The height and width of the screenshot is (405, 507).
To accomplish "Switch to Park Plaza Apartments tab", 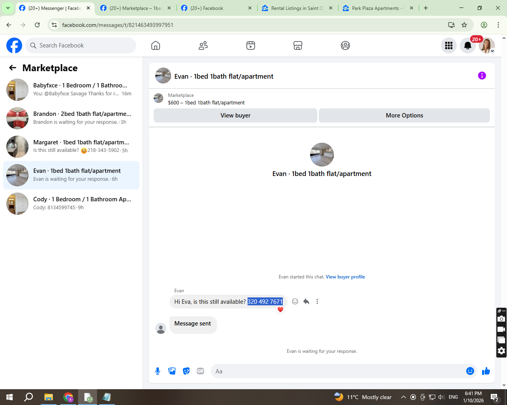I will 378,8.
